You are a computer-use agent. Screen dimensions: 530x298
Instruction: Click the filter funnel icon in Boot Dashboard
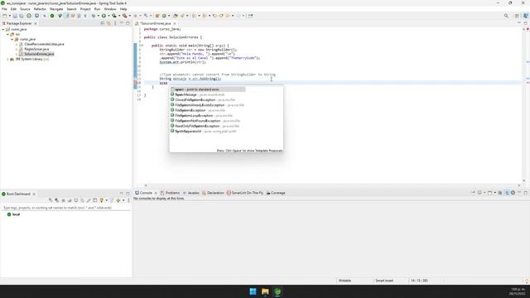(112, 200)
